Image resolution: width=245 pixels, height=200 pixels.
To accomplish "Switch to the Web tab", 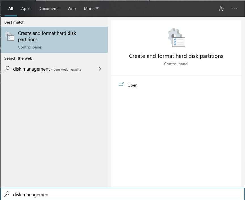I will (72, 9).
